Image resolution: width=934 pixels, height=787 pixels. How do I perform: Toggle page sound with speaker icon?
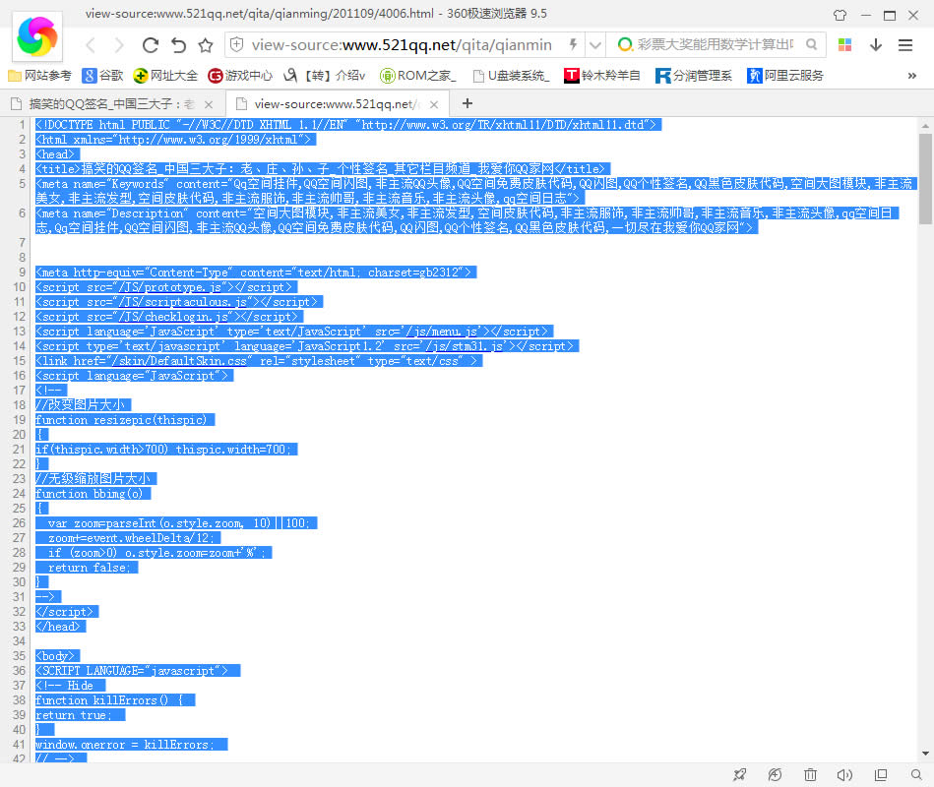tap(844, 775)
